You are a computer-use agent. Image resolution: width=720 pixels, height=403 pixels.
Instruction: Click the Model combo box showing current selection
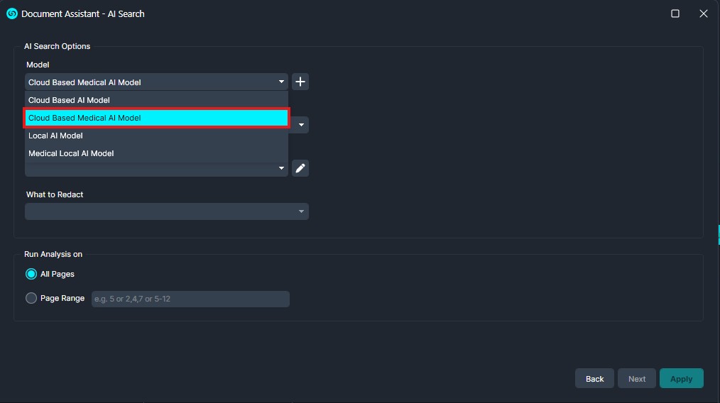(x=157, y=82)
